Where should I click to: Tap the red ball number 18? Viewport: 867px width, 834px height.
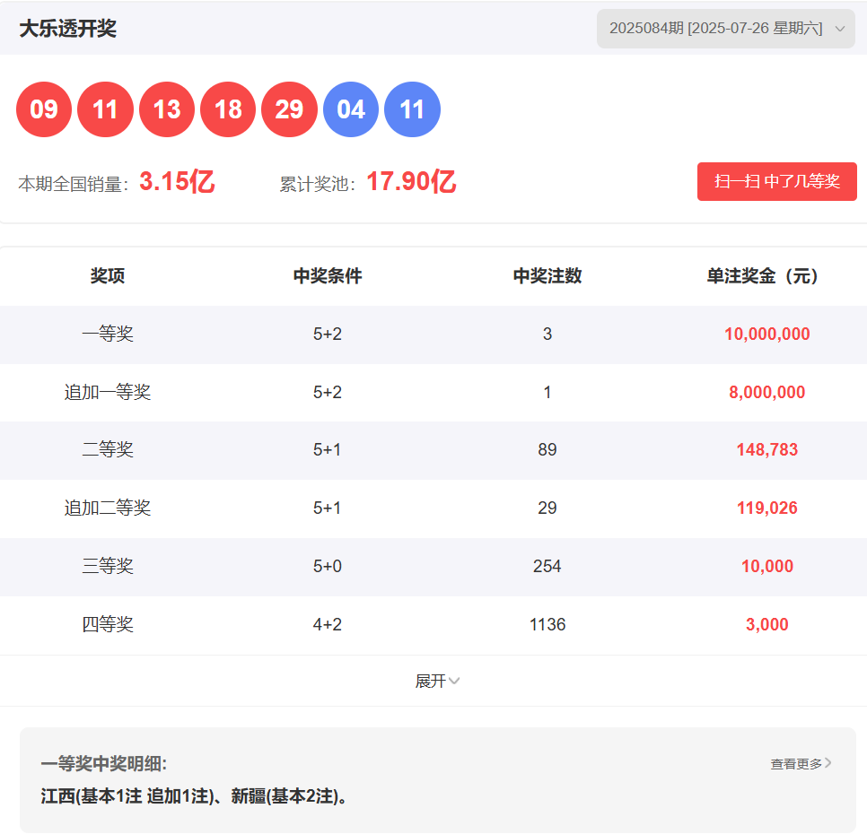(x=228, y=109)
